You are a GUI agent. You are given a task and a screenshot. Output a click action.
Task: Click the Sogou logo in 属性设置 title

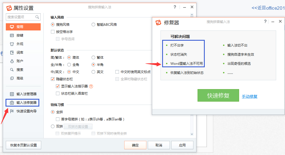pos(9,8)
